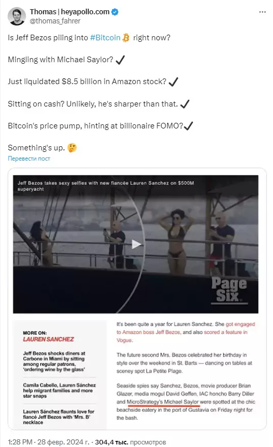
Task: Click the Page Six watermark logo
Action: point(229,290)
